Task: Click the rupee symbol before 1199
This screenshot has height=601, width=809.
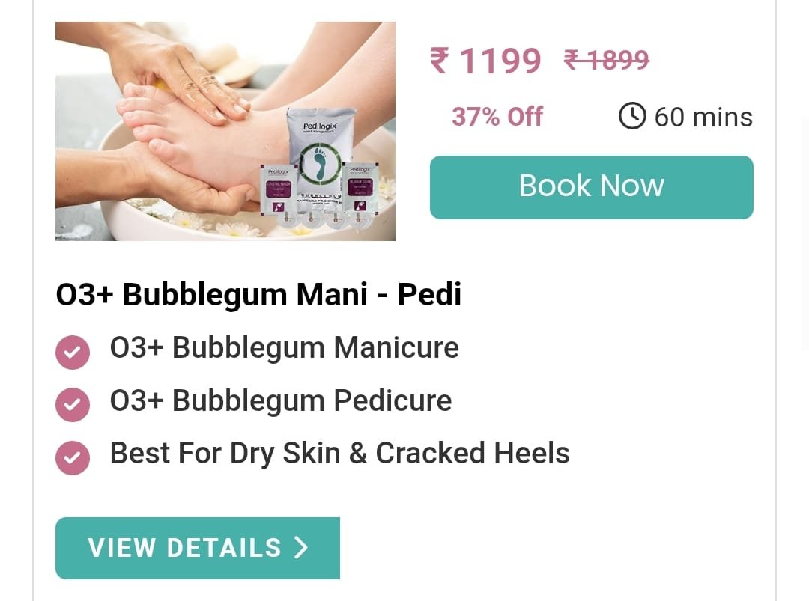Action: click(440, 61)
